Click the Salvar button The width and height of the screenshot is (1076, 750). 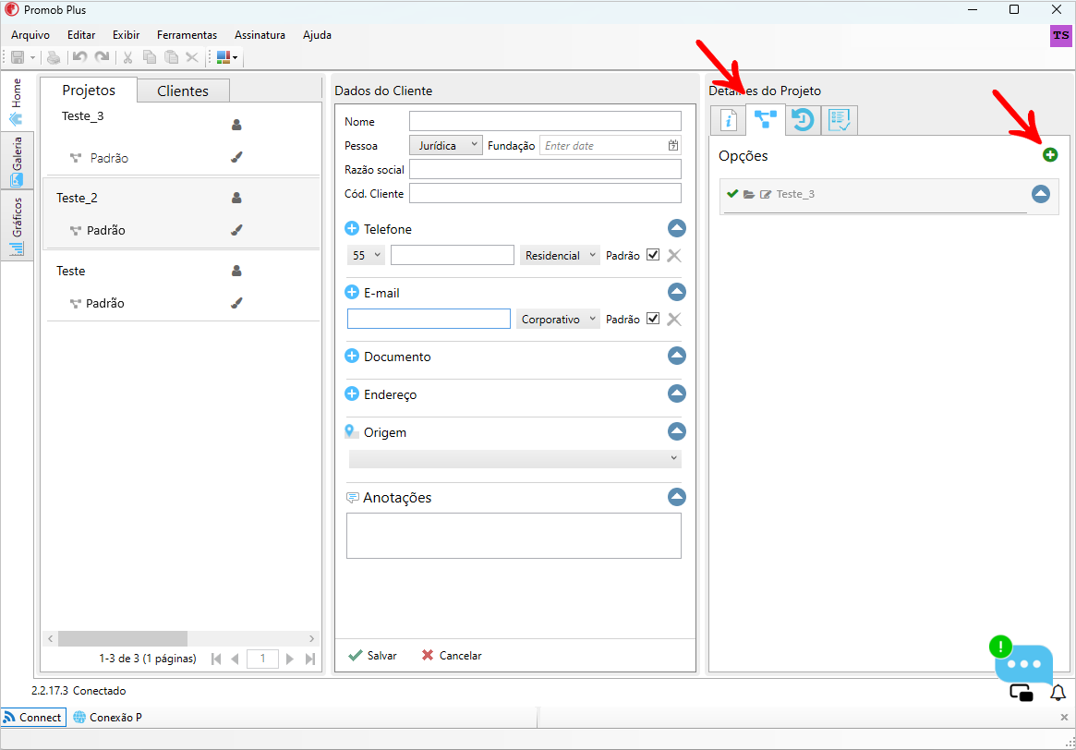[x=372, y=655]
